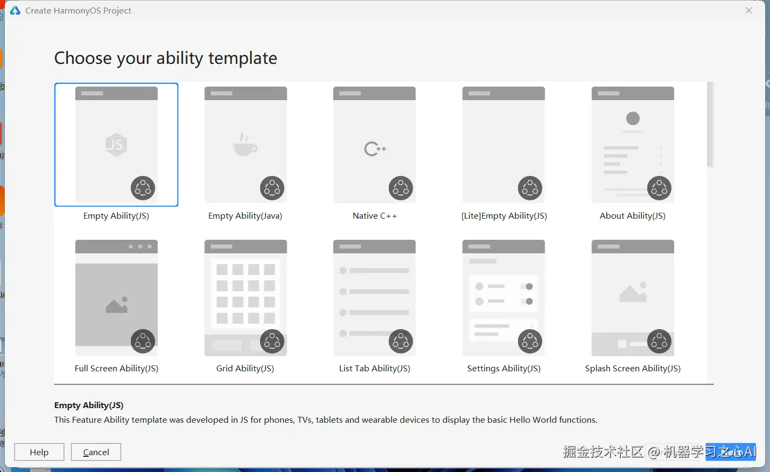Pick the Grid Ability(JS) template thumbnail
Viewport: 770px width, 472px height.
tap(245, 298)
